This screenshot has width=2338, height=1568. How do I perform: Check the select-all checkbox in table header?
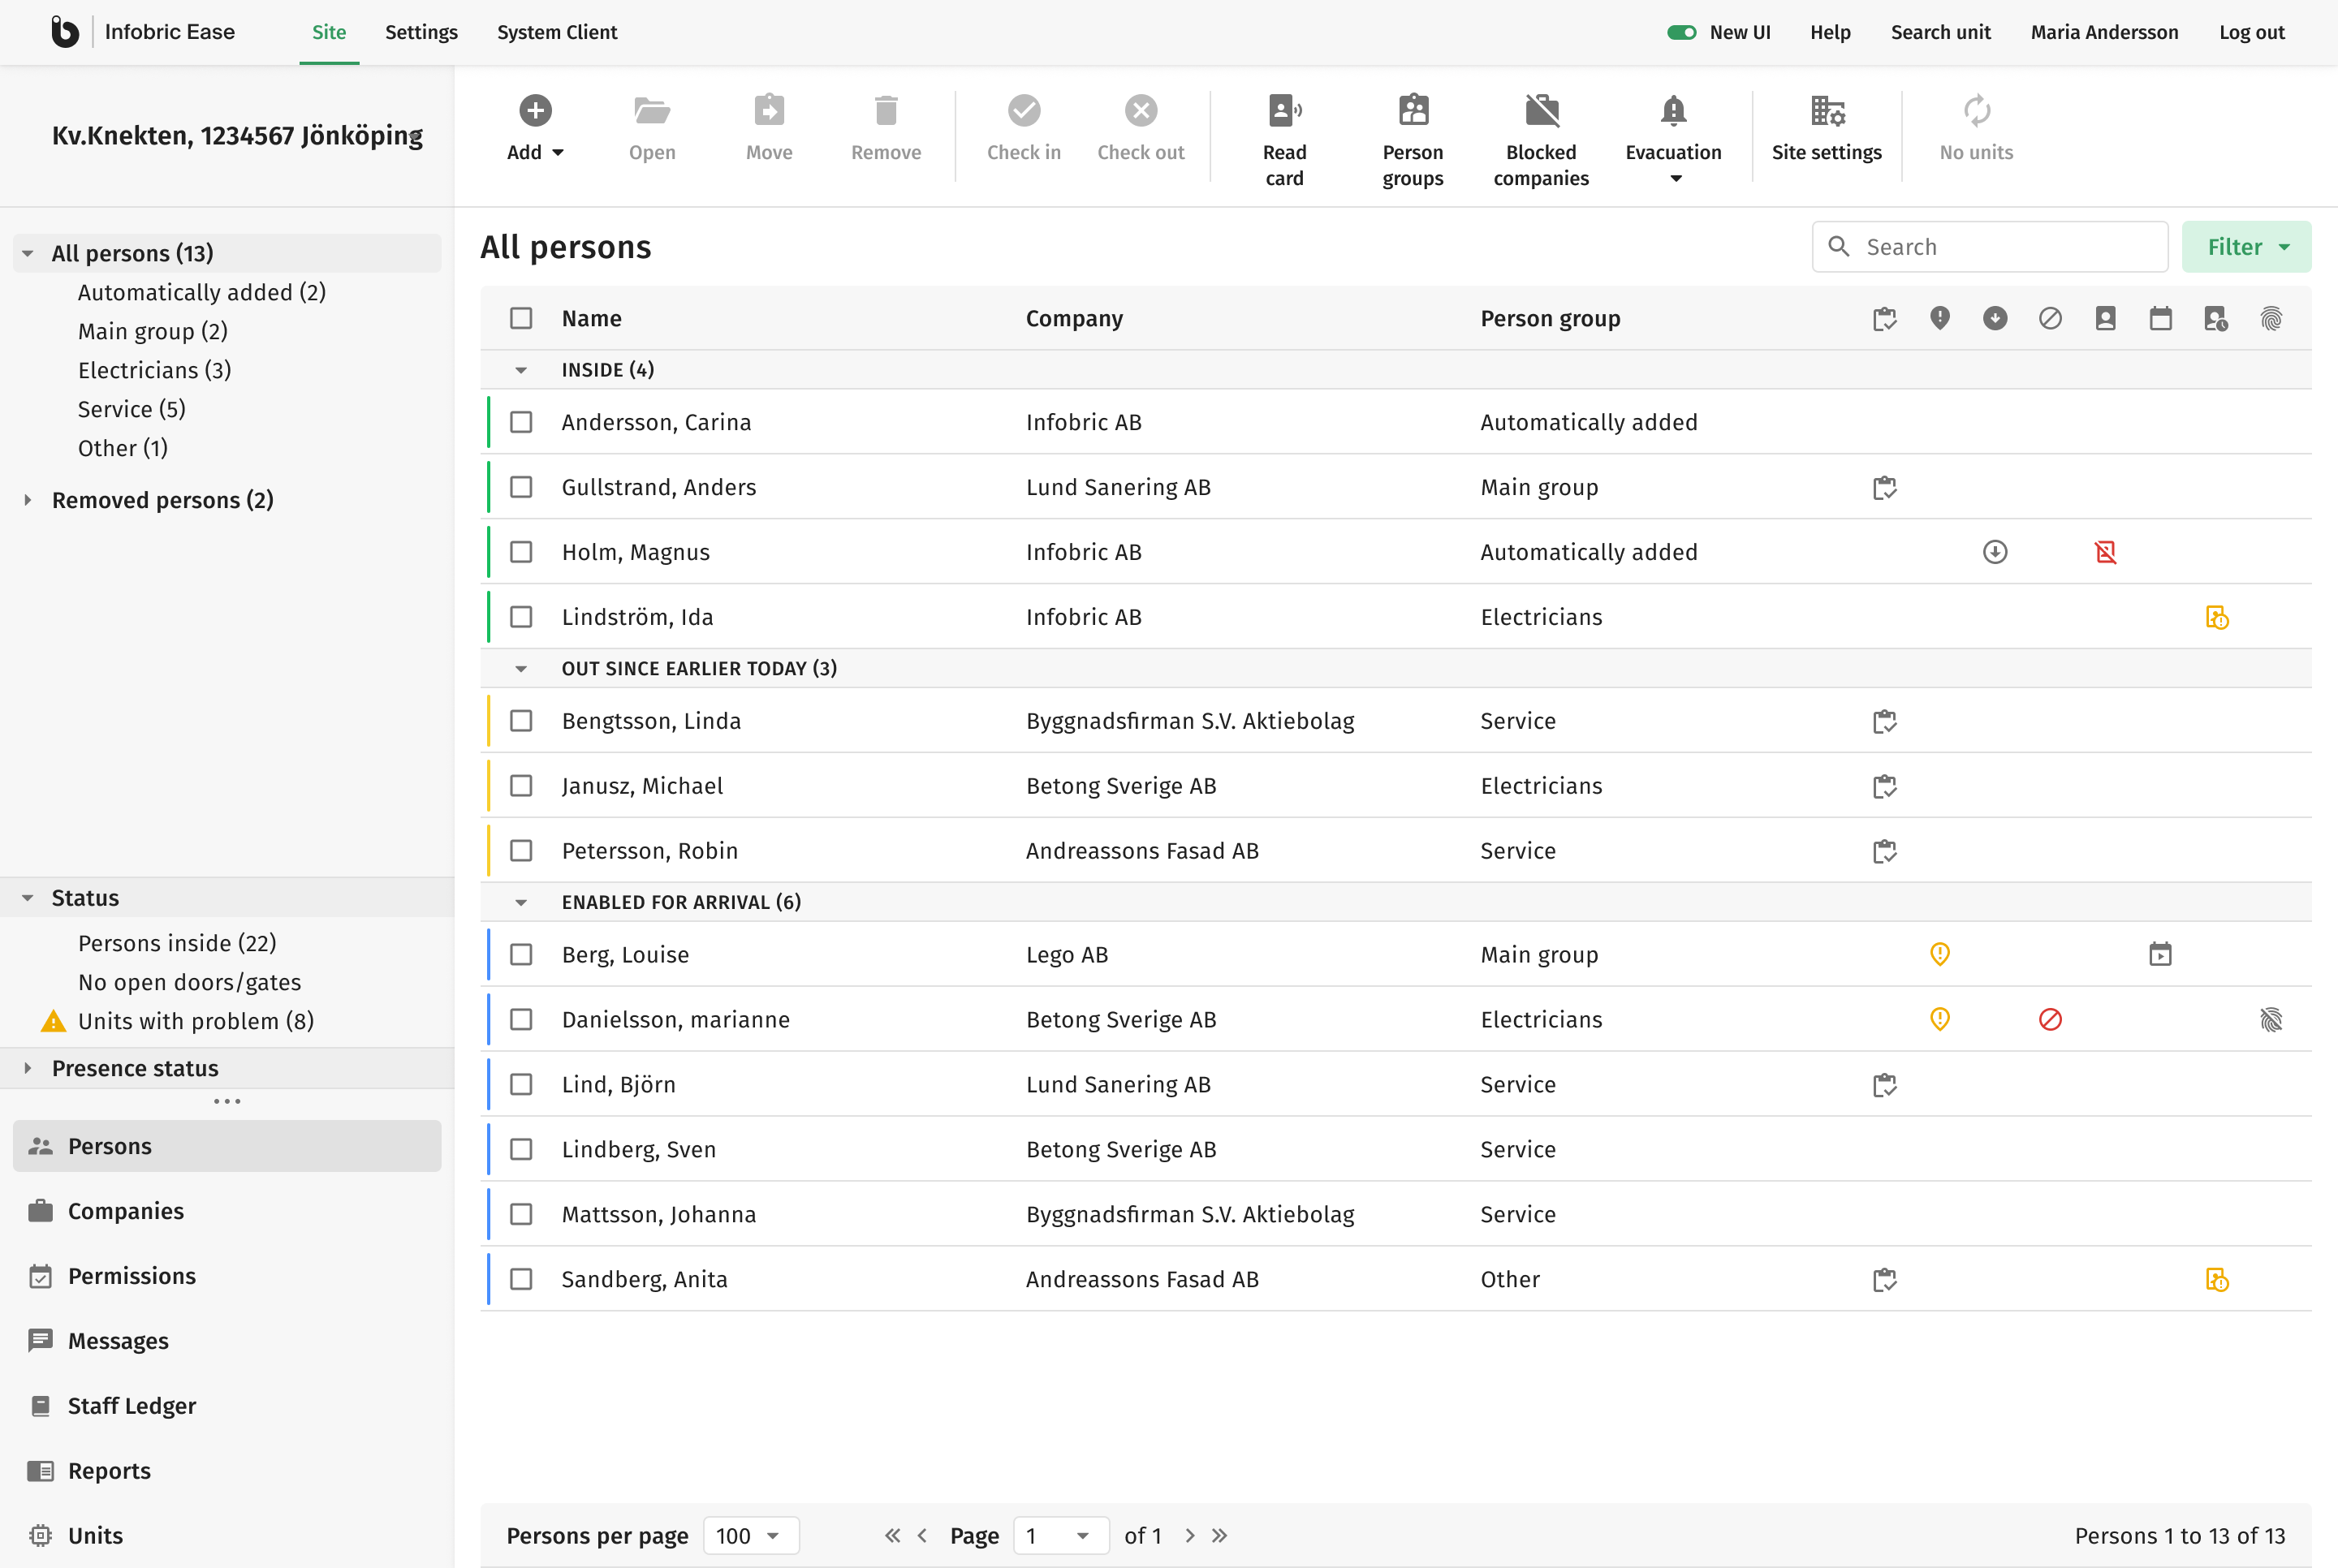521,319
